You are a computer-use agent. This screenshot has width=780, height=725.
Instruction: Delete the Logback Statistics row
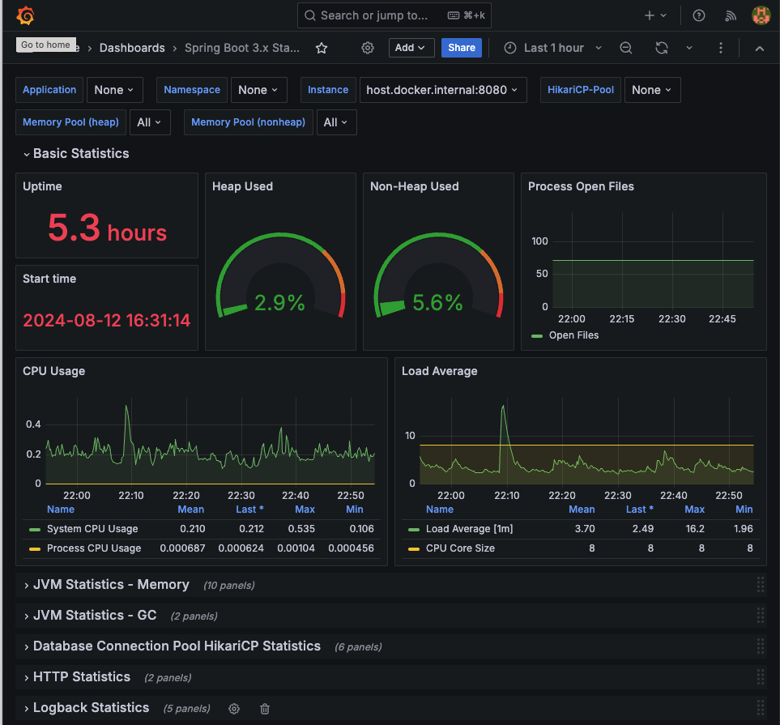265,709
